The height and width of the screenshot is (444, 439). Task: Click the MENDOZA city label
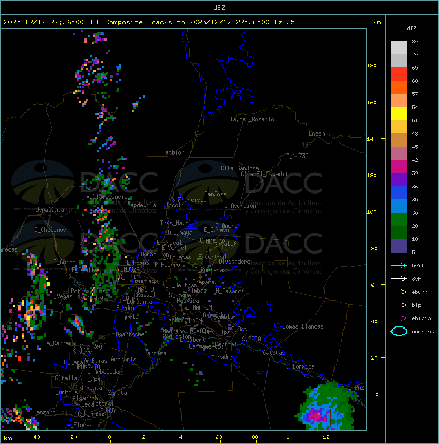coord(128,269)
